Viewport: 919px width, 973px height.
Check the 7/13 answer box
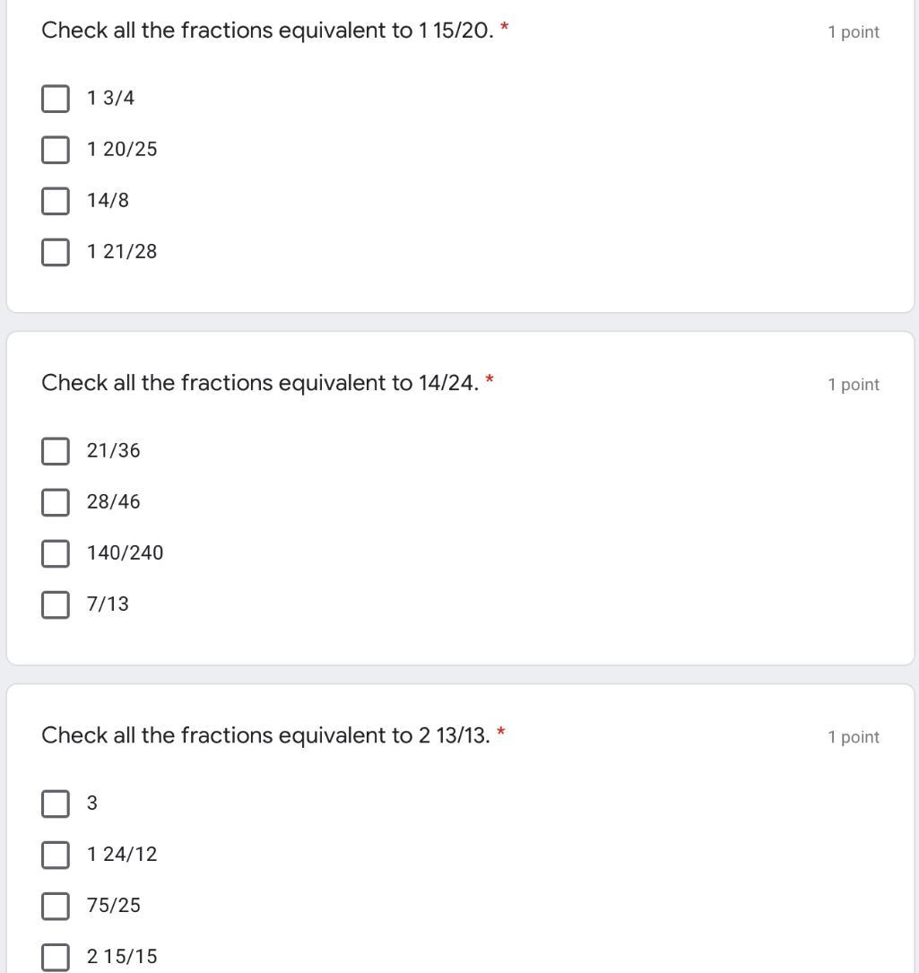click(x=55, y=604)
